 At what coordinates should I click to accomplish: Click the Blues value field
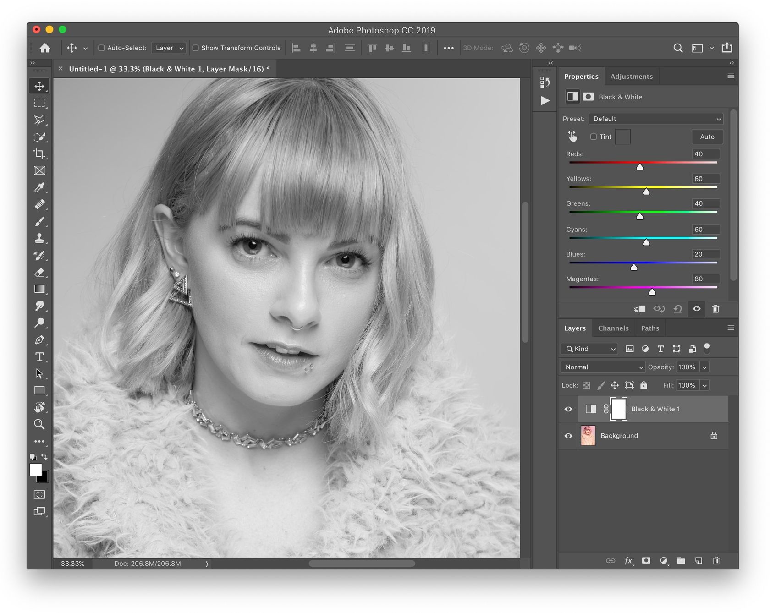(x=706, y=254)
